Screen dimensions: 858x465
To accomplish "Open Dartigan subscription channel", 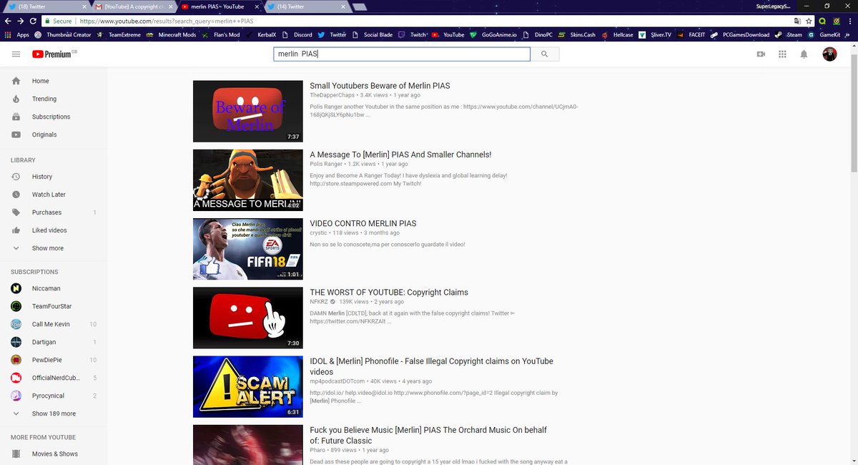I will pyautogui.click(x=54, y=342).
